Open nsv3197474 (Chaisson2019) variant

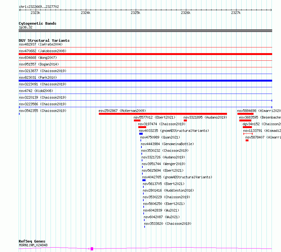[162, 124]
